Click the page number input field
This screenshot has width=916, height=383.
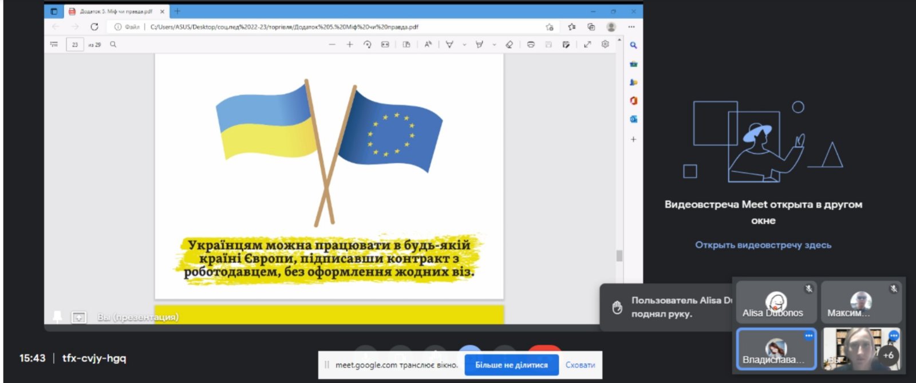point(75,45)
